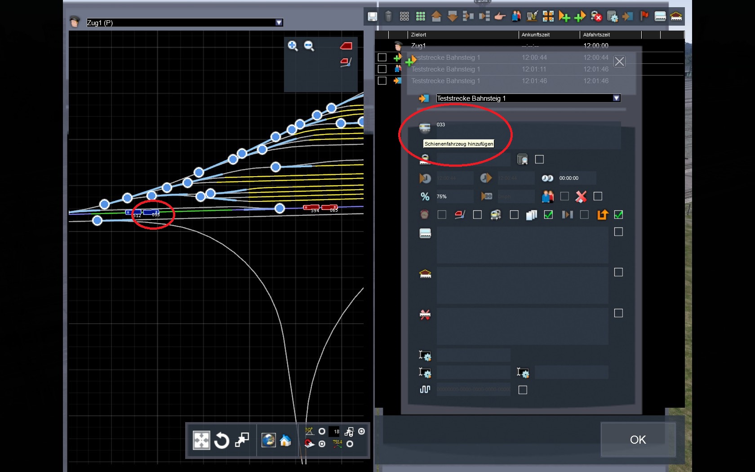Select the move tool in the bottom toolbar
Screen dimensions: 755x472
(x=201, y=440)
